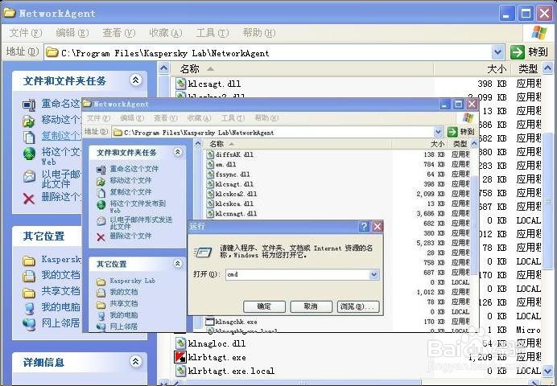Open Kaspersky folder icon in back window sidebar
This screenshot has width=557, height=386.
29,261
